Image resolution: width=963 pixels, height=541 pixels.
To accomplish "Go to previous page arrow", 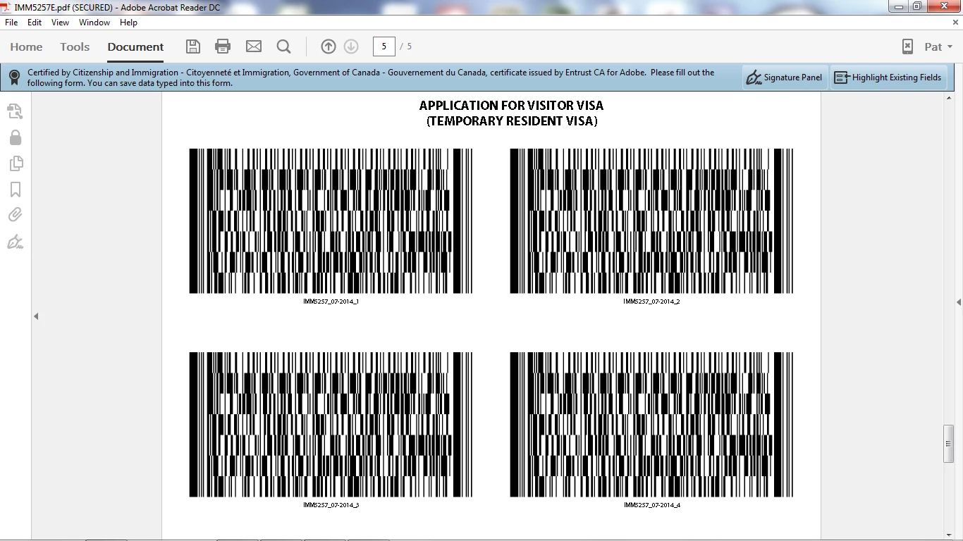I will [x=329, y=46].
